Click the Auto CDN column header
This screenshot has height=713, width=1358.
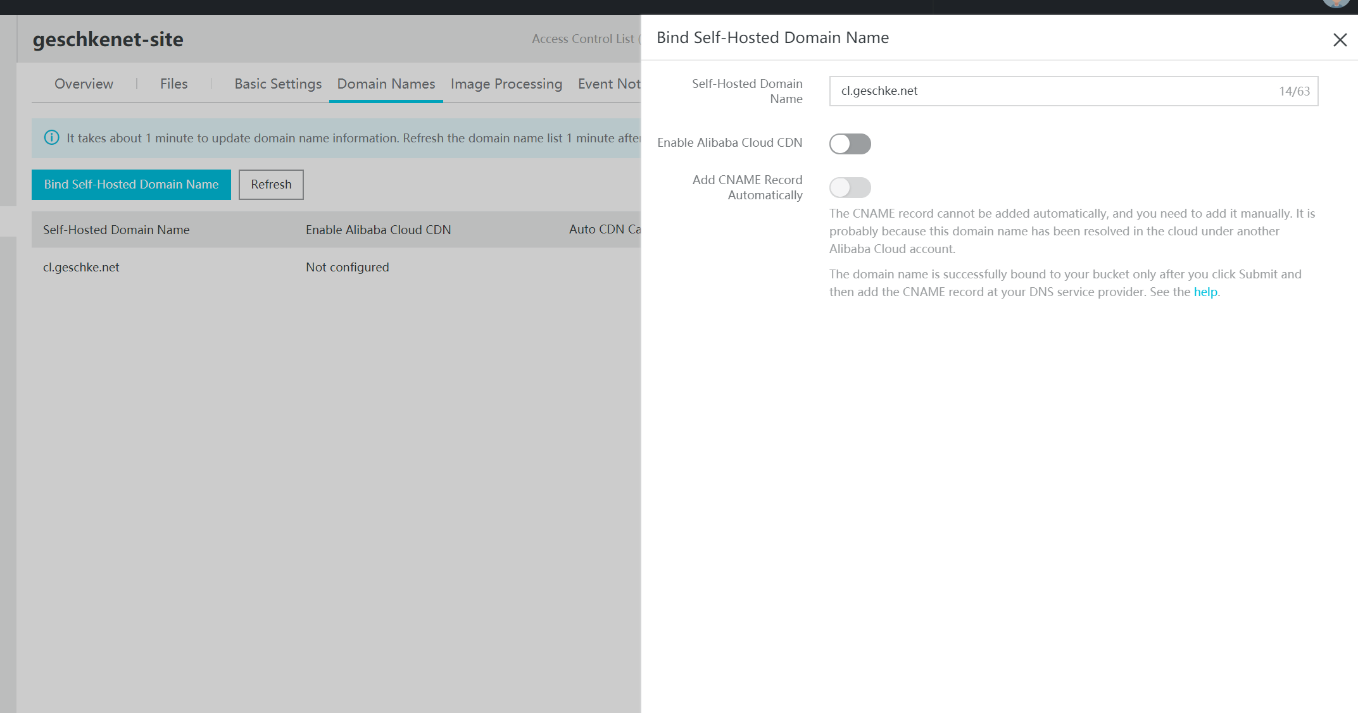pyautogui.click(x=605, y=229)
